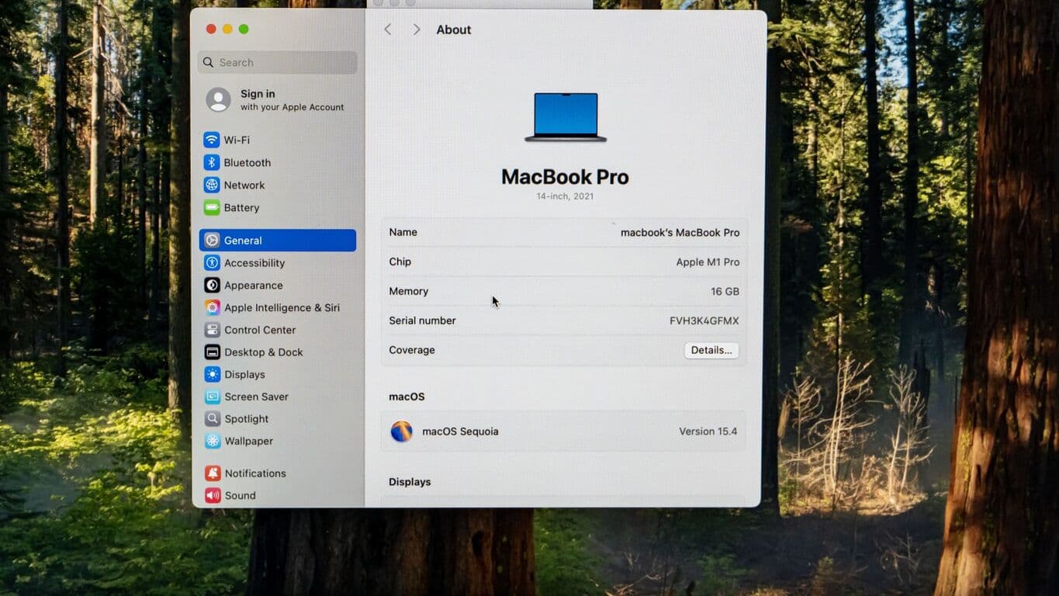Minimize System Settings with yellow button
Image resolution: width=1059 pixels, height=596 pixels.
227,29
